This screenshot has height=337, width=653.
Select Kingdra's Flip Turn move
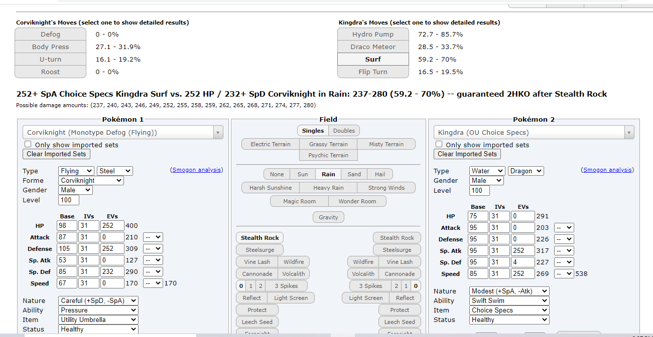(373, 72)
